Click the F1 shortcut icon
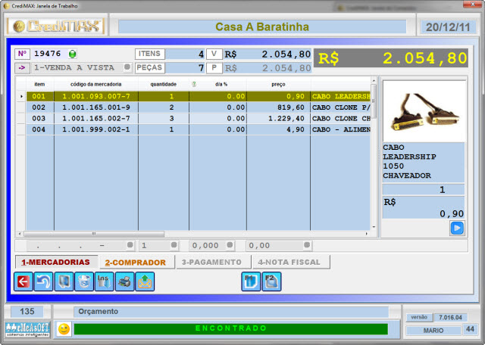Viewport: 485px width, 345px height. coord(251,281)
